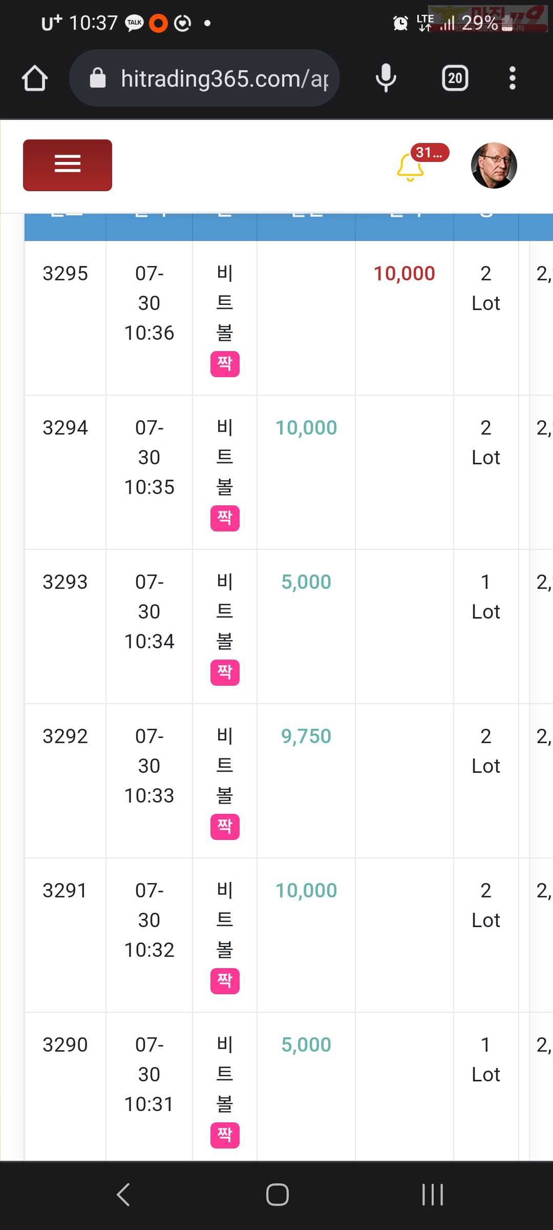Screen dimensions: 553x1230
Task: Tap the pink 짝 badge in row 3292
Action: (x=225, y=827)
